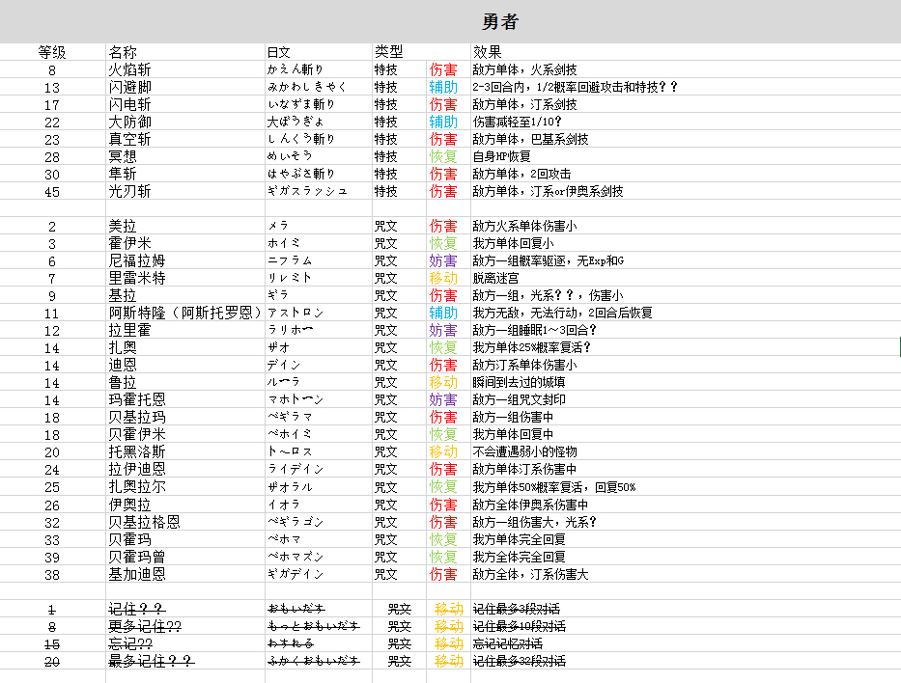Select the cell 扎奥拉尔
The width and height of the screenshot is (901, 683).
137,487
